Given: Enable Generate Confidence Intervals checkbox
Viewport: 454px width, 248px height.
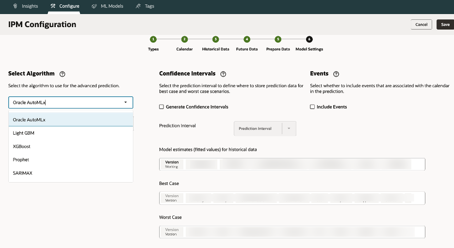Looking at the screenshot, I should (162, 107).
